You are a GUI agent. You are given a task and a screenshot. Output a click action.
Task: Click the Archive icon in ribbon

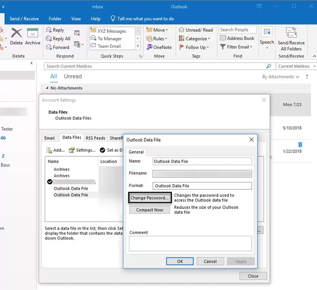click(x=32, y=33)
